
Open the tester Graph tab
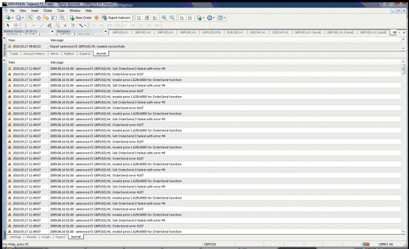coord(46,237)
